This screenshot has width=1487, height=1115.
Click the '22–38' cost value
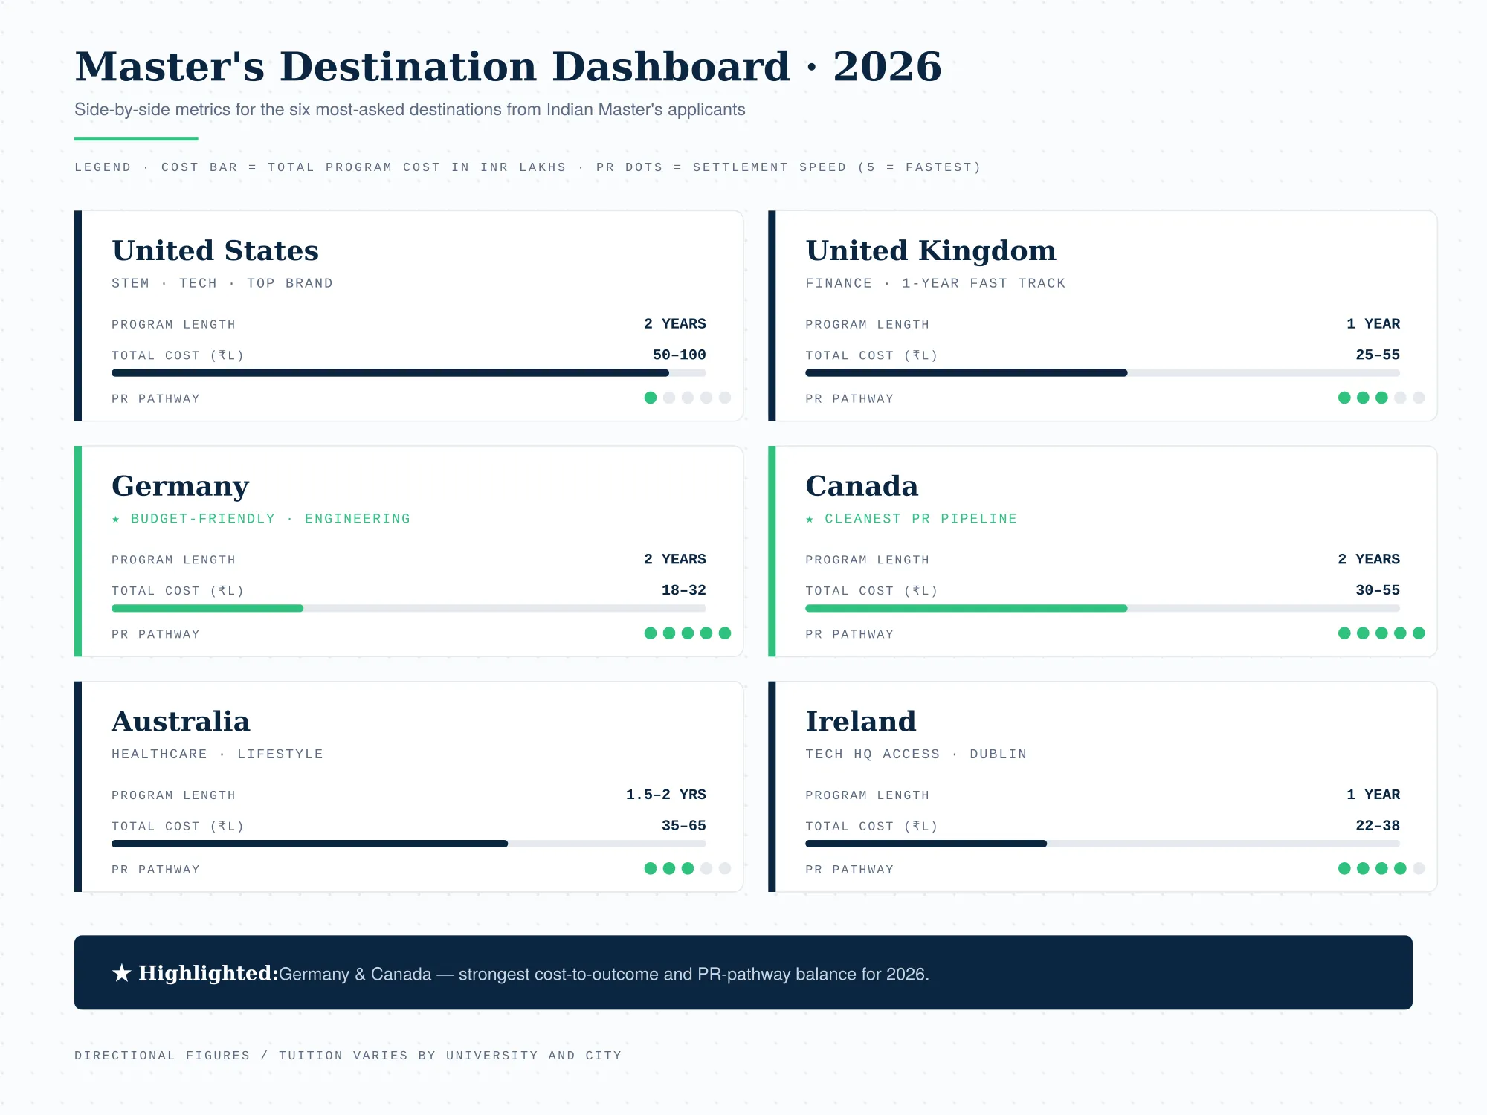tap(1378, 825)
